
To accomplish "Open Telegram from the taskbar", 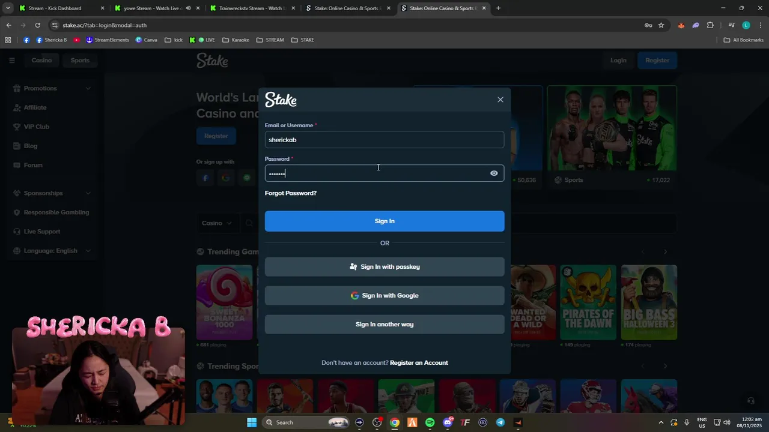I will coord(500,422).
